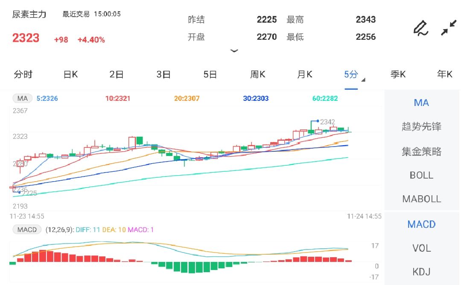The image size is (461, 285).
Task: Select the 趋势先锋 indicator
Action: pyautogui.click(x=421, y=126)
